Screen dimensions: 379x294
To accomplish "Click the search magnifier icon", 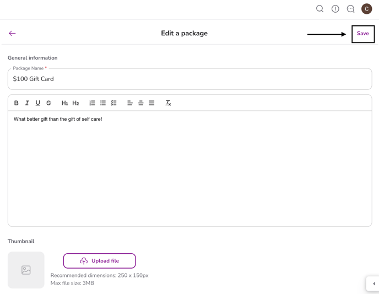I will coord(320,9).
